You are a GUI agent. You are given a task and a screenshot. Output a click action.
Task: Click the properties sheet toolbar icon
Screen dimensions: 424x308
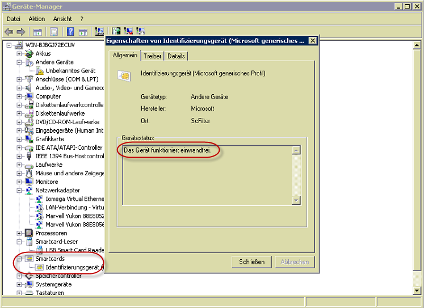tap(54, 32)
